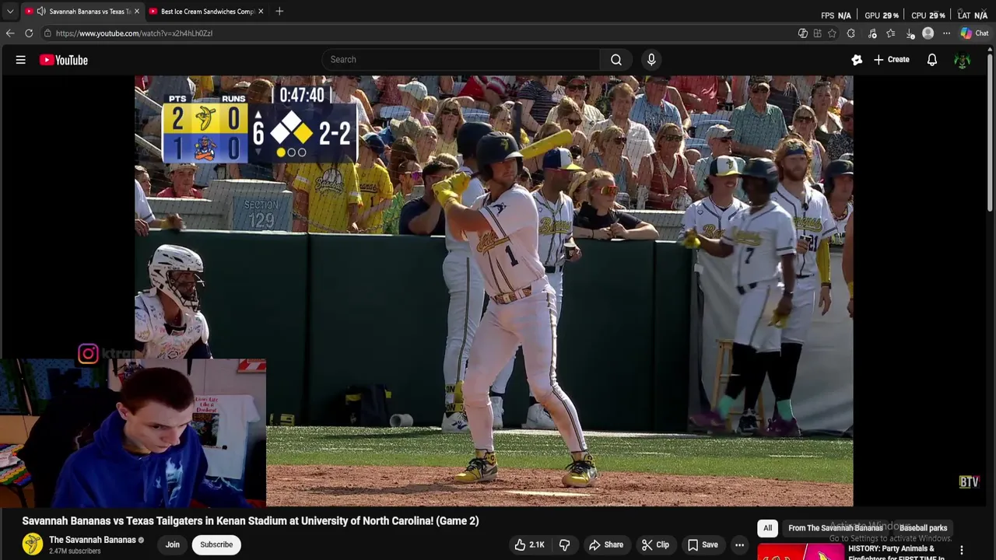Viewport: 996px width, 560px height.
Task: Open browser settings and more ellipsis
Action: [946, 33]
